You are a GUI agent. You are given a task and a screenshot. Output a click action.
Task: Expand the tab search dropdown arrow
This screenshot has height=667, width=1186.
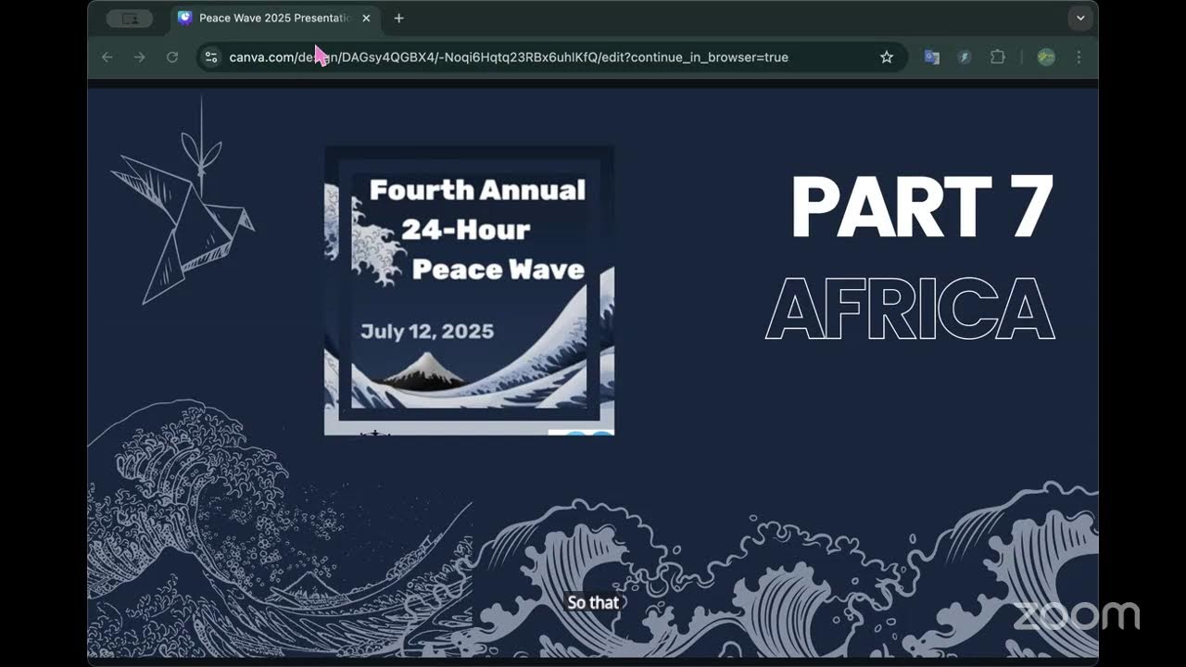1080,18
